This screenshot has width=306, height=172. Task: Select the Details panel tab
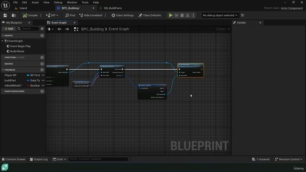coord(241,23)
